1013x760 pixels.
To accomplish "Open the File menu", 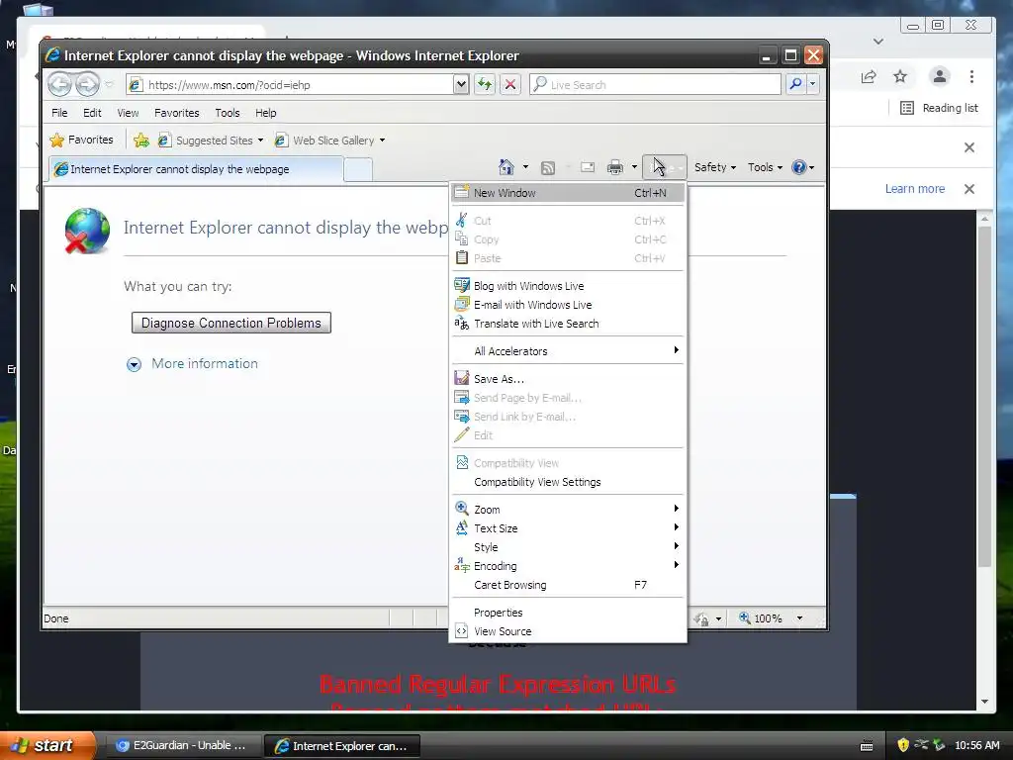I will pos(59,113).
